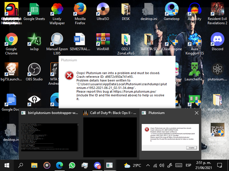Select the UltraISO desktop shortcut
Viewport: 229px width, 171px height.
click(x=103, y=12)
